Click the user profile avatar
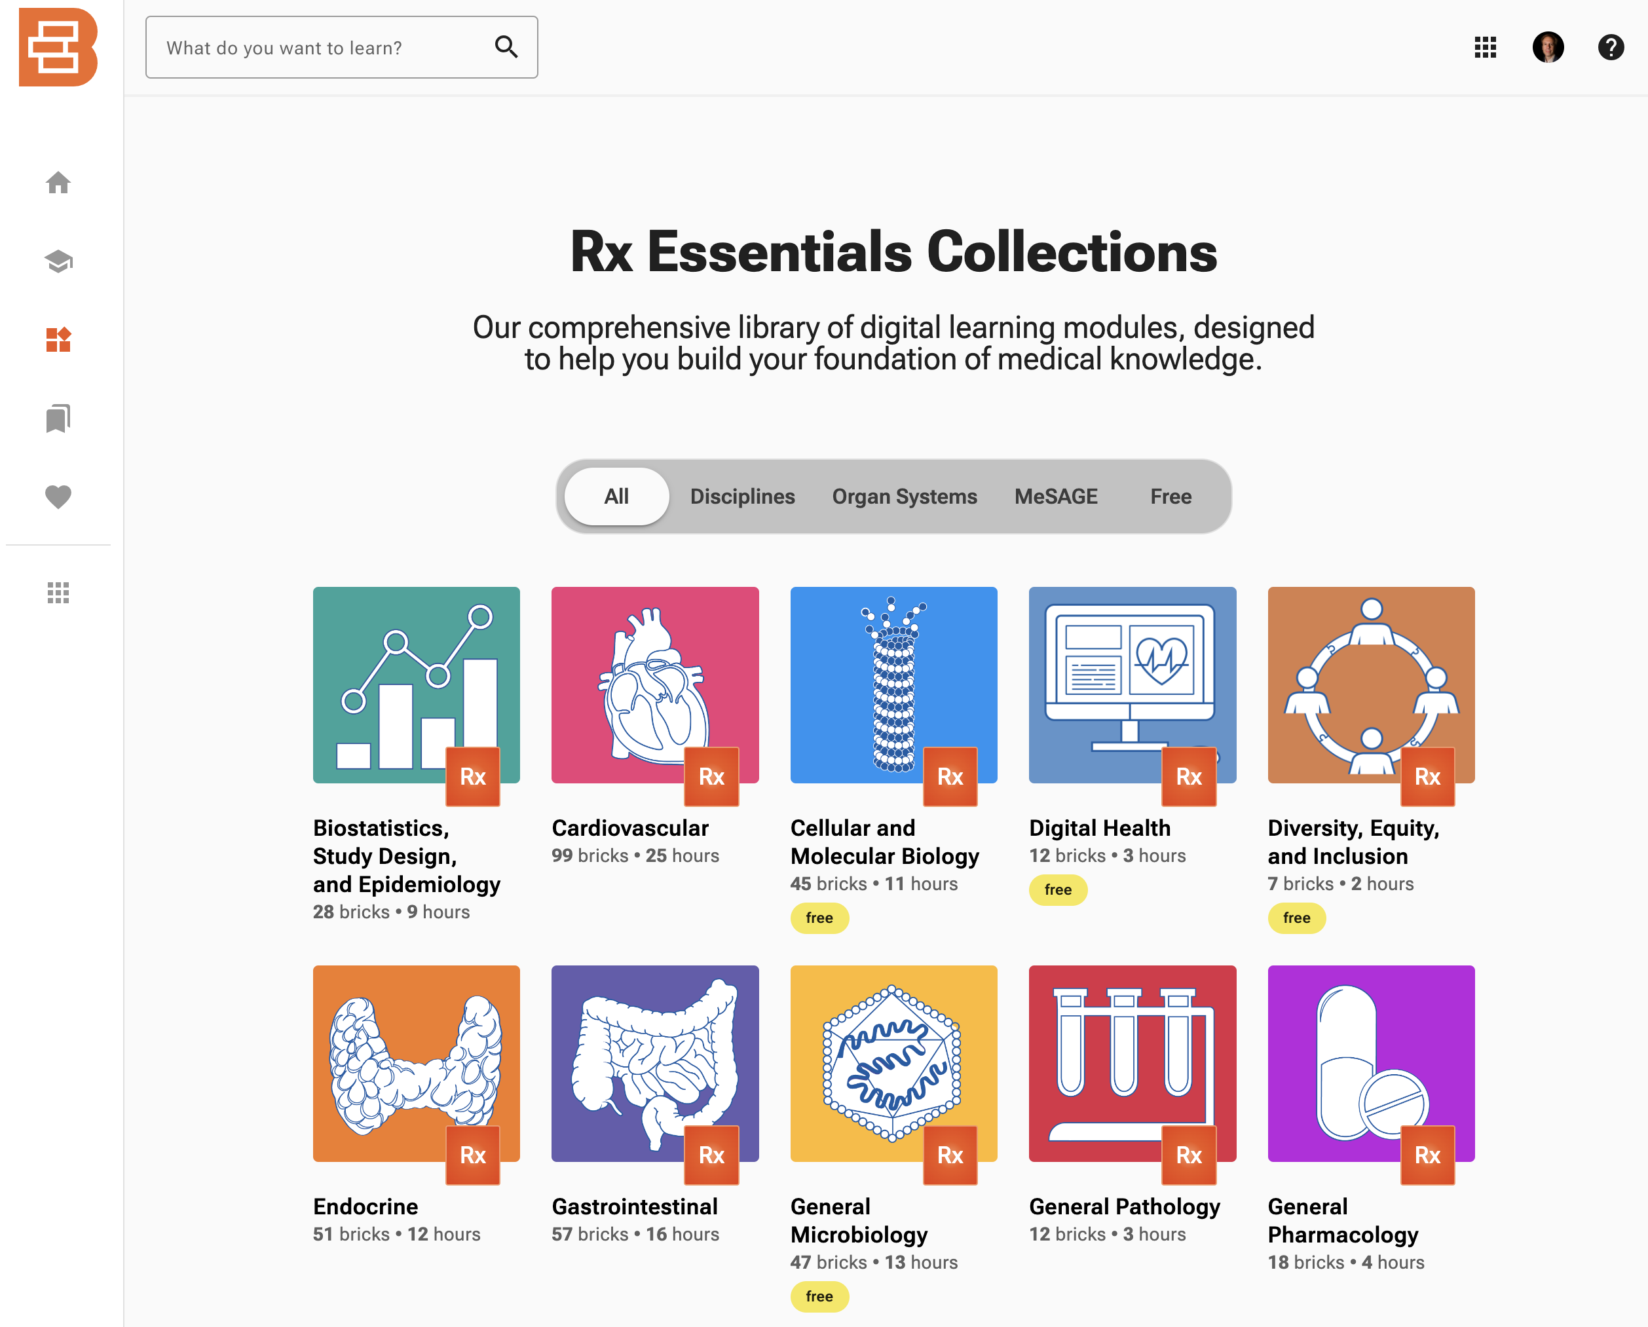This screenshot has width=1648, height=1327. [x=1548, y=47]
